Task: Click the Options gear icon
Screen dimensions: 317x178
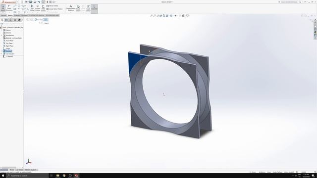Action: point(54,2)
